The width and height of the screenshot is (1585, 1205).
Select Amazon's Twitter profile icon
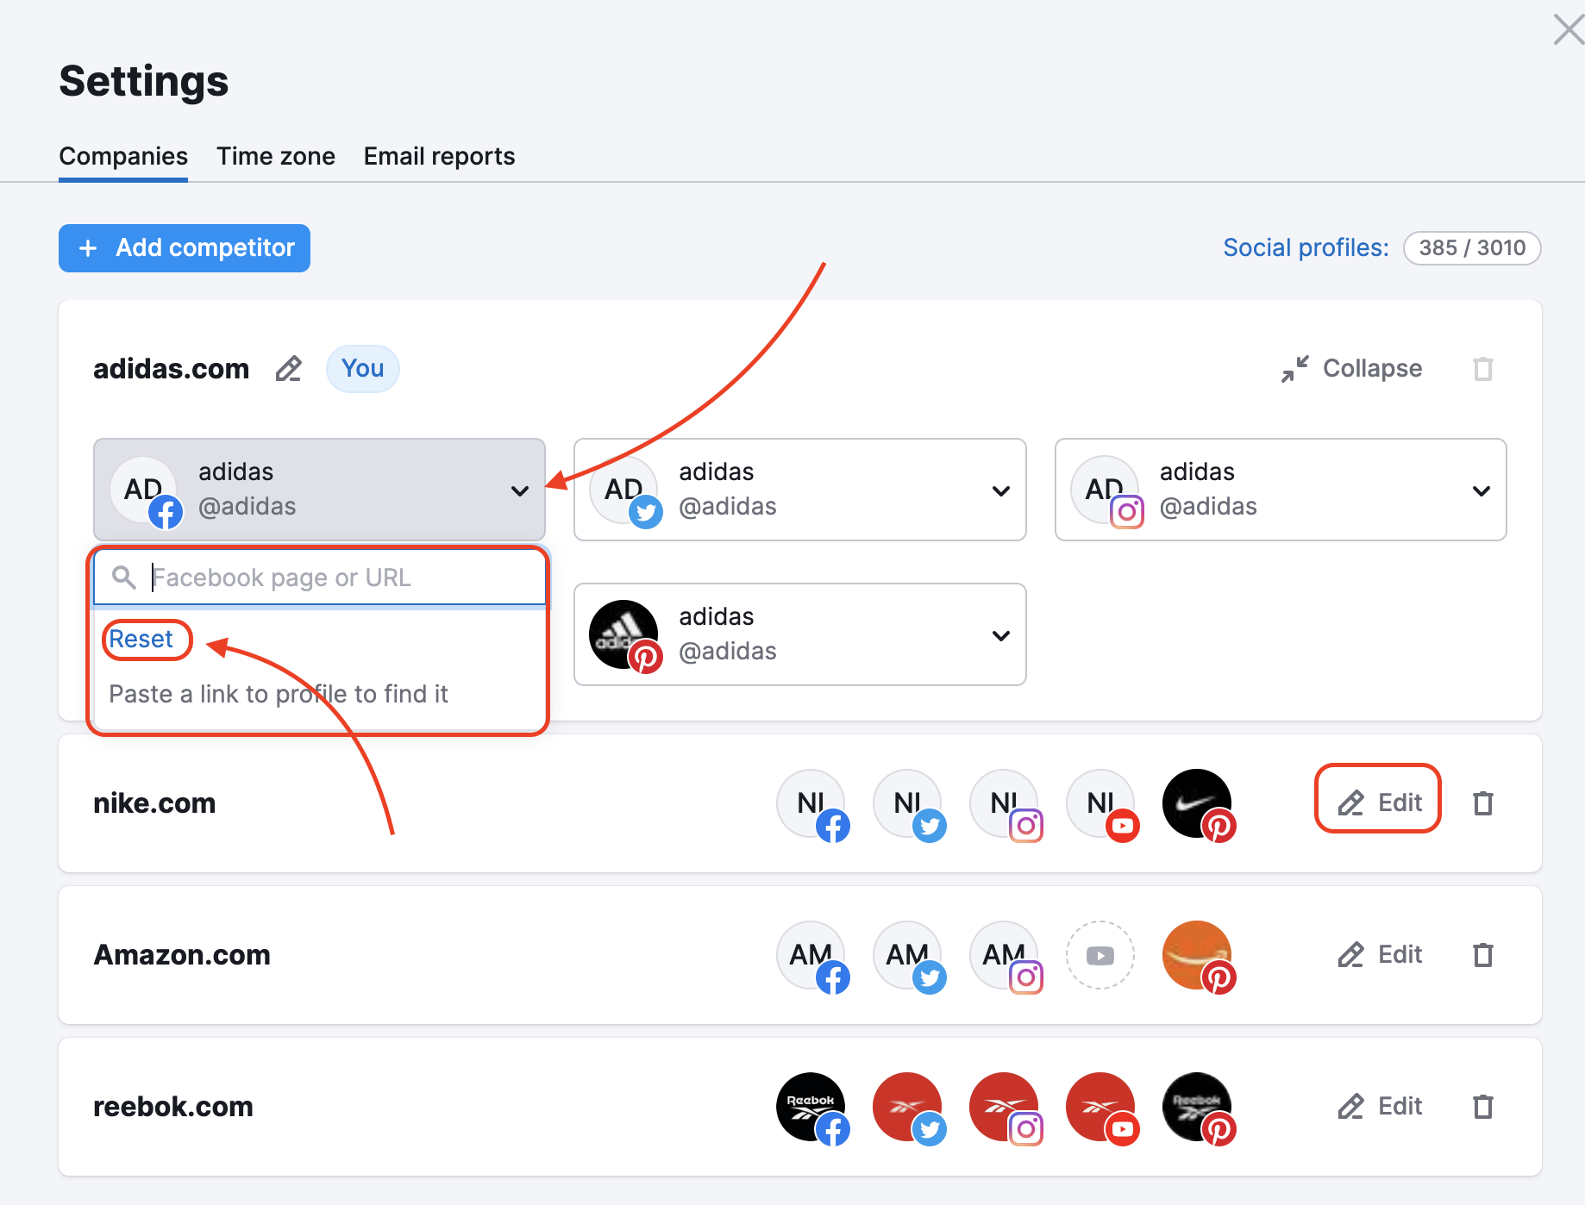click(x=909, y=955)
